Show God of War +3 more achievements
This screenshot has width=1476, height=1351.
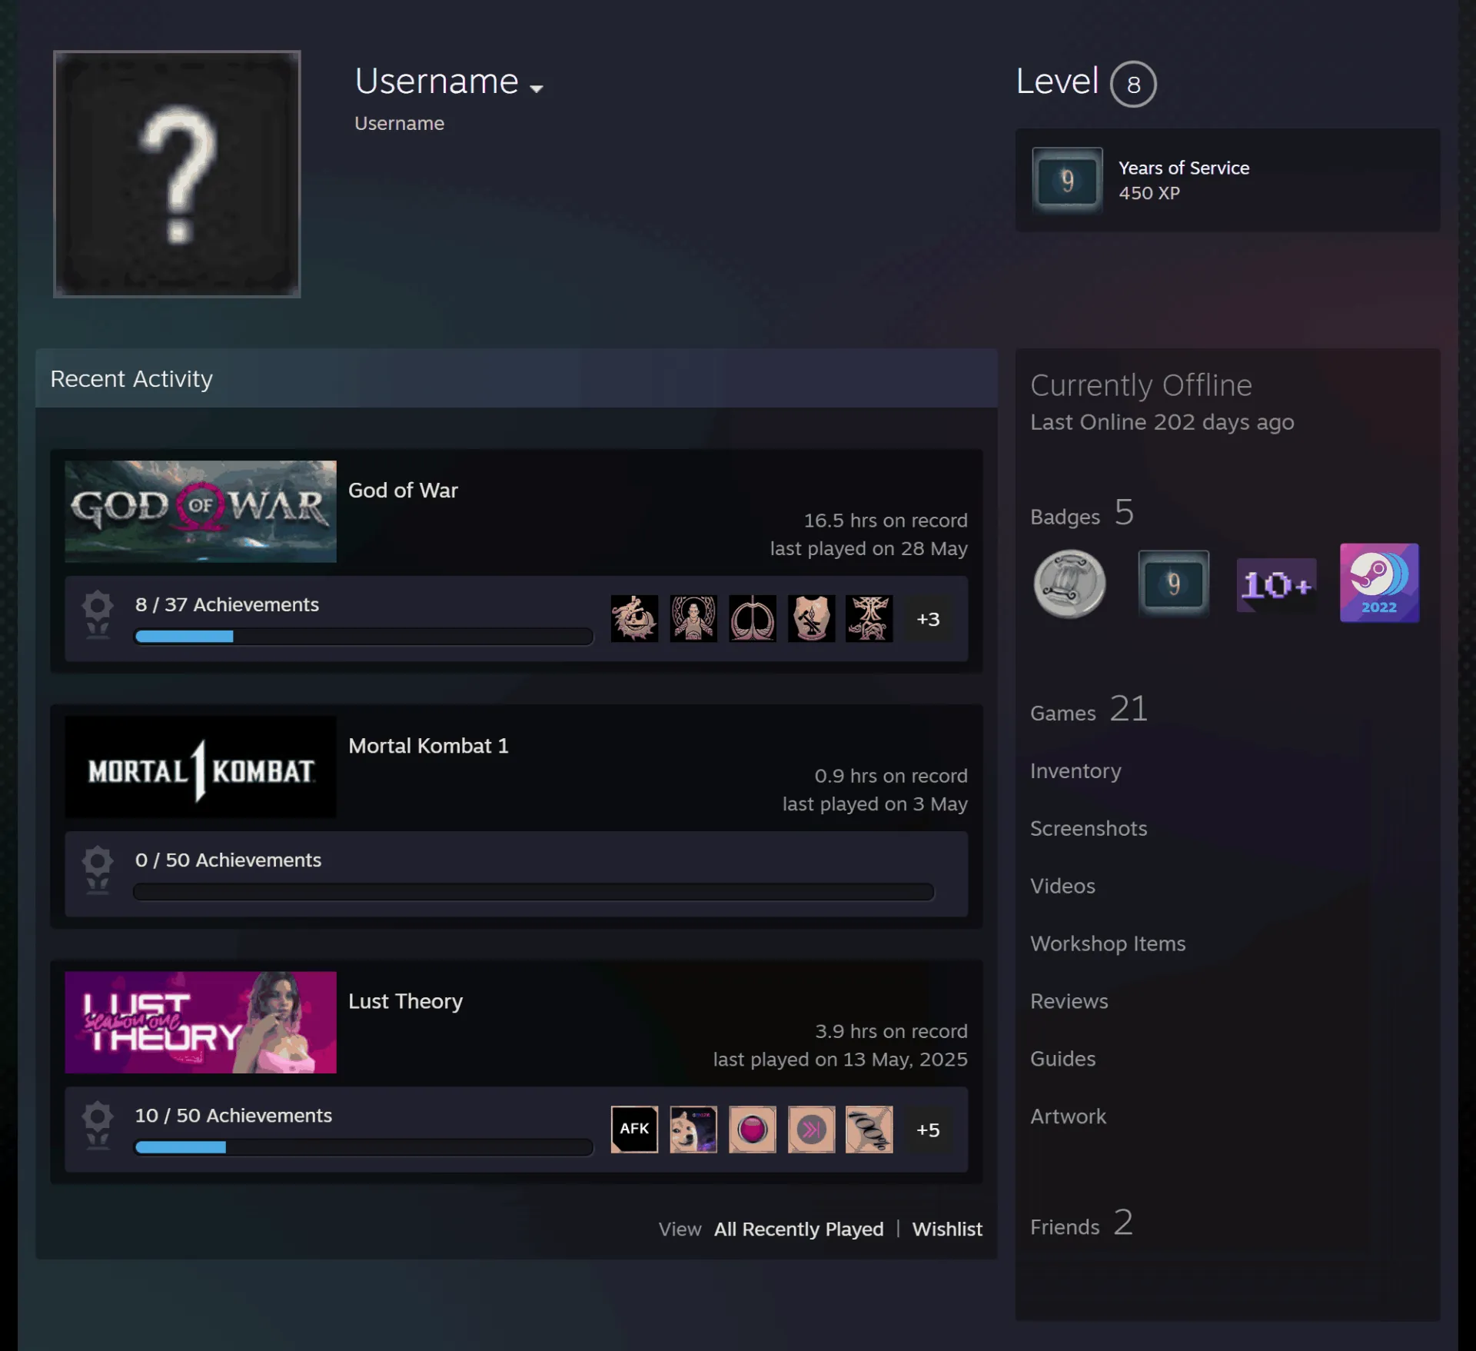928,619
